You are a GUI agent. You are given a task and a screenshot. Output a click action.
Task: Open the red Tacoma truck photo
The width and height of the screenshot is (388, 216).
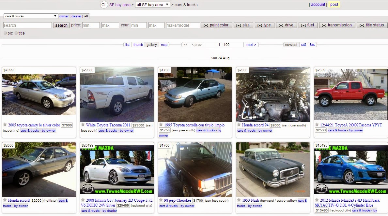click(350, 94)
